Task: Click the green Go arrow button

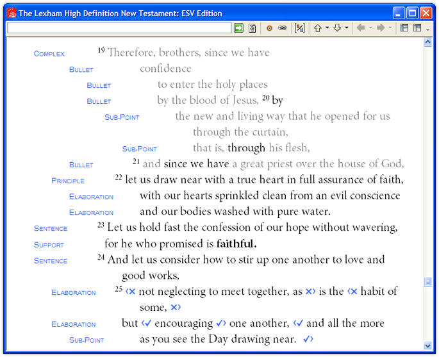Action: pos(238,28)
